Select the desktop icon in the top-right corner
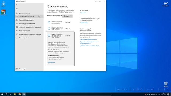 click(166, 4)
